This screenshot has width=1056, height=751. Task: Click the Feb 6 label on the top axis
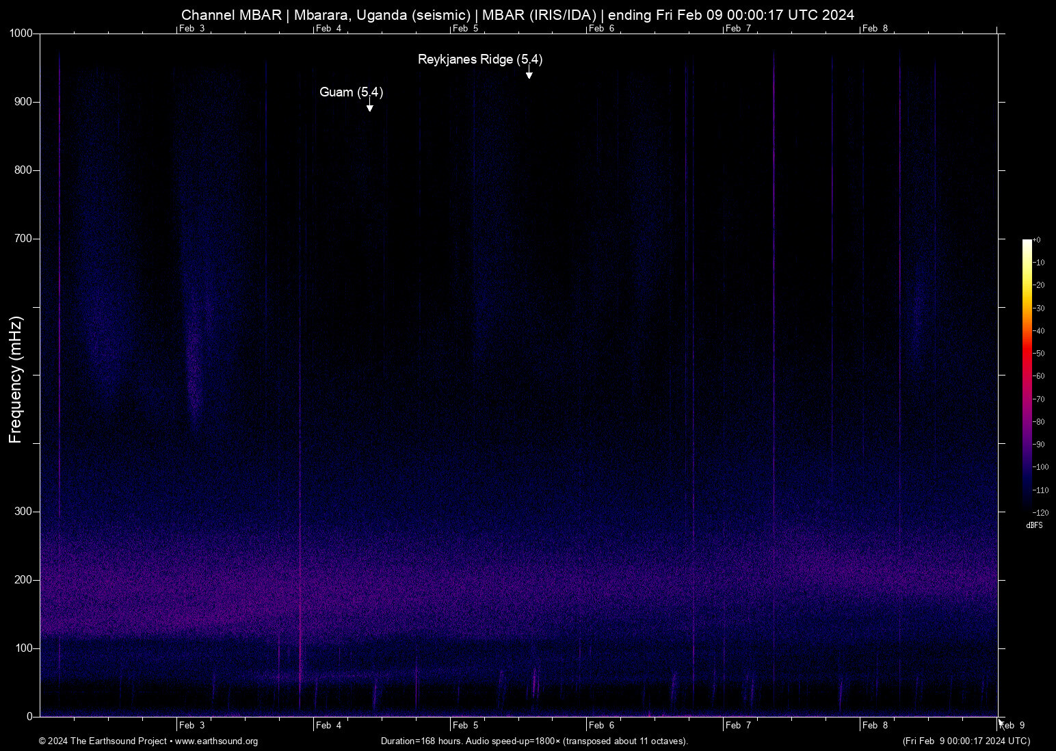click(x=602, y=29)
